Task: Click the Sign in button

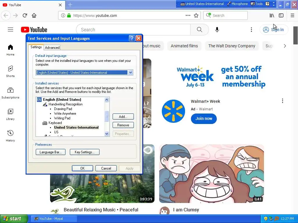Action: (x=274, y=30)
